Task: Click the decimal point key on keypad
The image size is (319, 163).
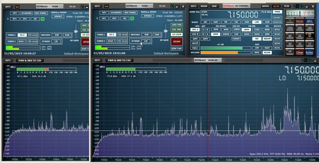Action: (290, 21)
